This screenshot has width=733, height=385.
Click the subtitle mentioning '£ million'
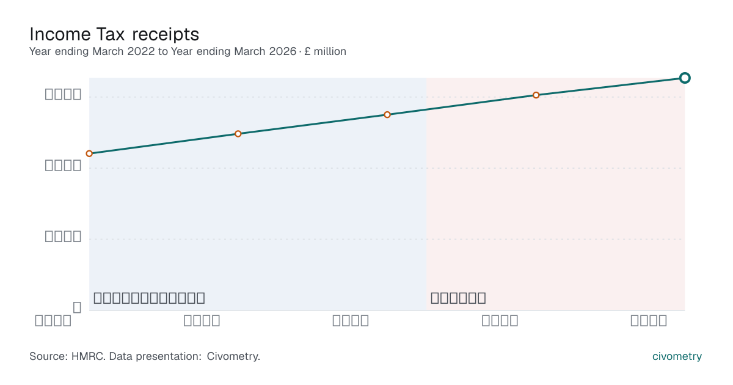(x=188, y=51)
